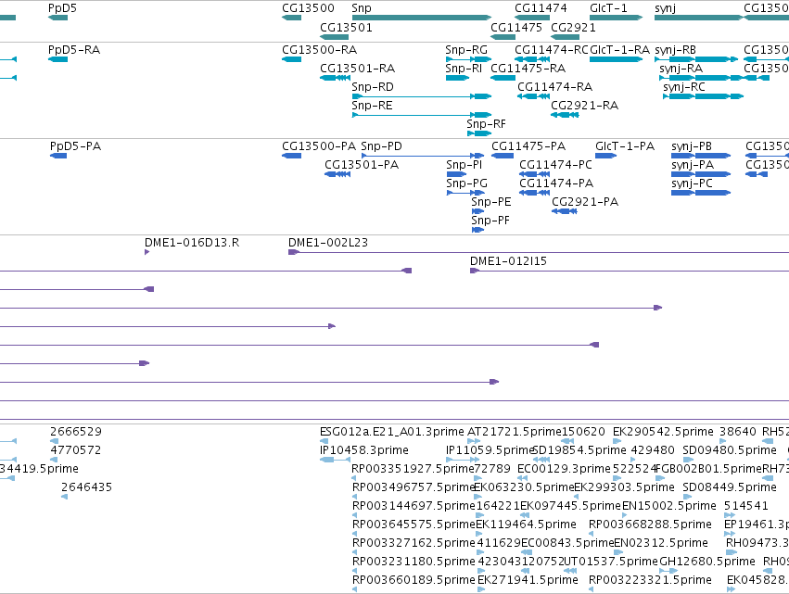Click the CG2921-PA protein

(565, 211)
